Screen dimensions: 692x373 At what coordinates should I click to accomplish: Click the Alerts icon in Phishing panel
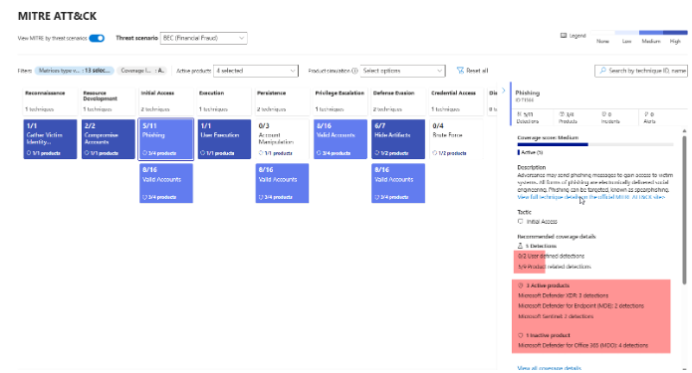click(646, 114)
